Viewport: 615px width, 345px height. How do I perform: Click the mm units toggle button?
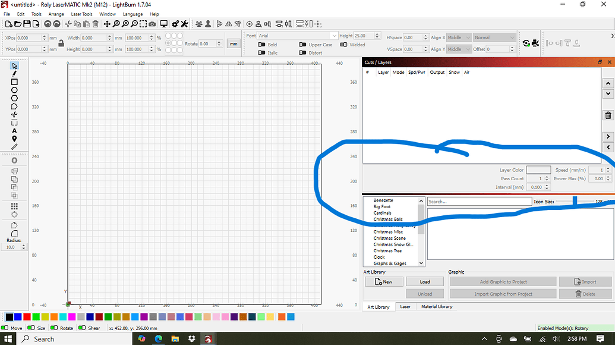[234, 43]
